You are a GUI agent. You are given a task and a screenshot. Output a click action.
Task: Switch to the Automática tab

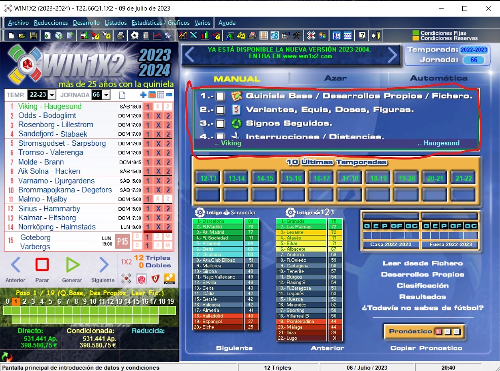[439, 78]
